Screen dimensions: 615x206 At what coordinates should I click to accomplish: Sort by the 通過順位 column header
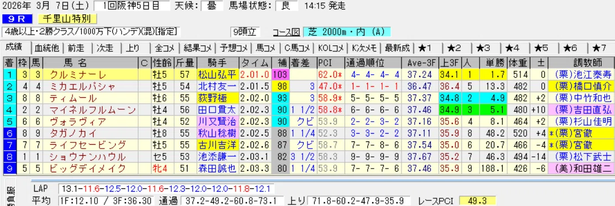[373, 62]
